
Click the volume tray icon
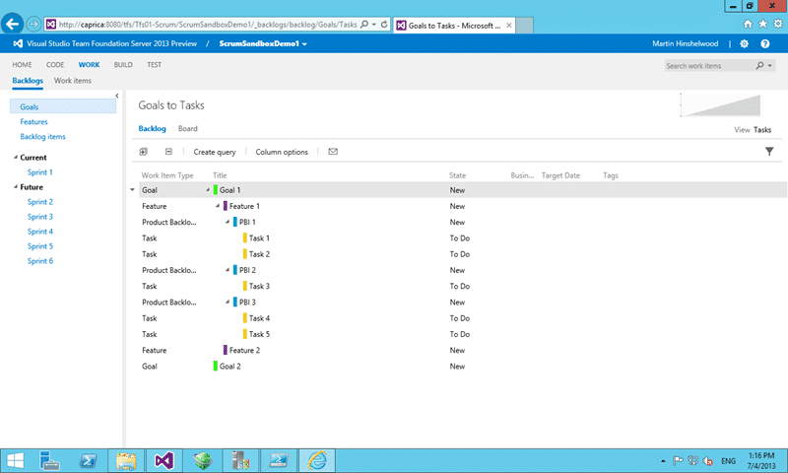pyautogui.click(x=708, y=460)
